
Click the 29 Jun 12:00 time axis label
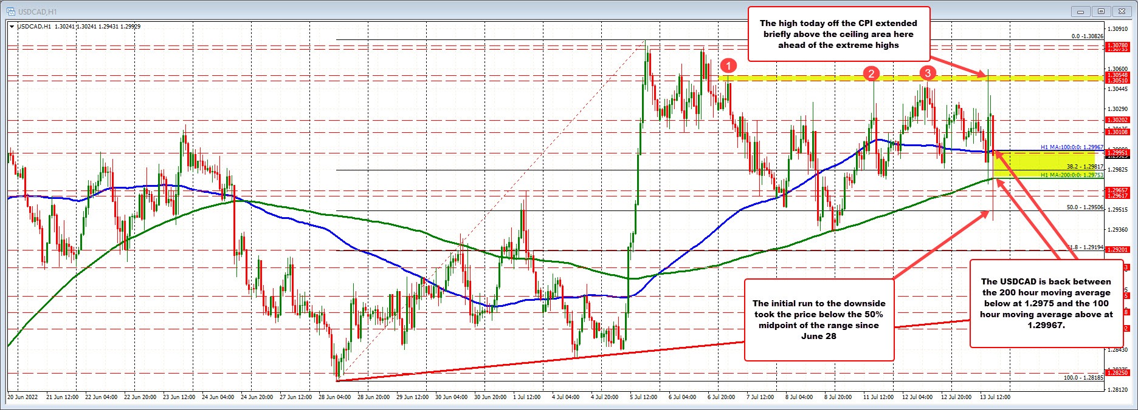pyautogui.click(x=413, y=397)
